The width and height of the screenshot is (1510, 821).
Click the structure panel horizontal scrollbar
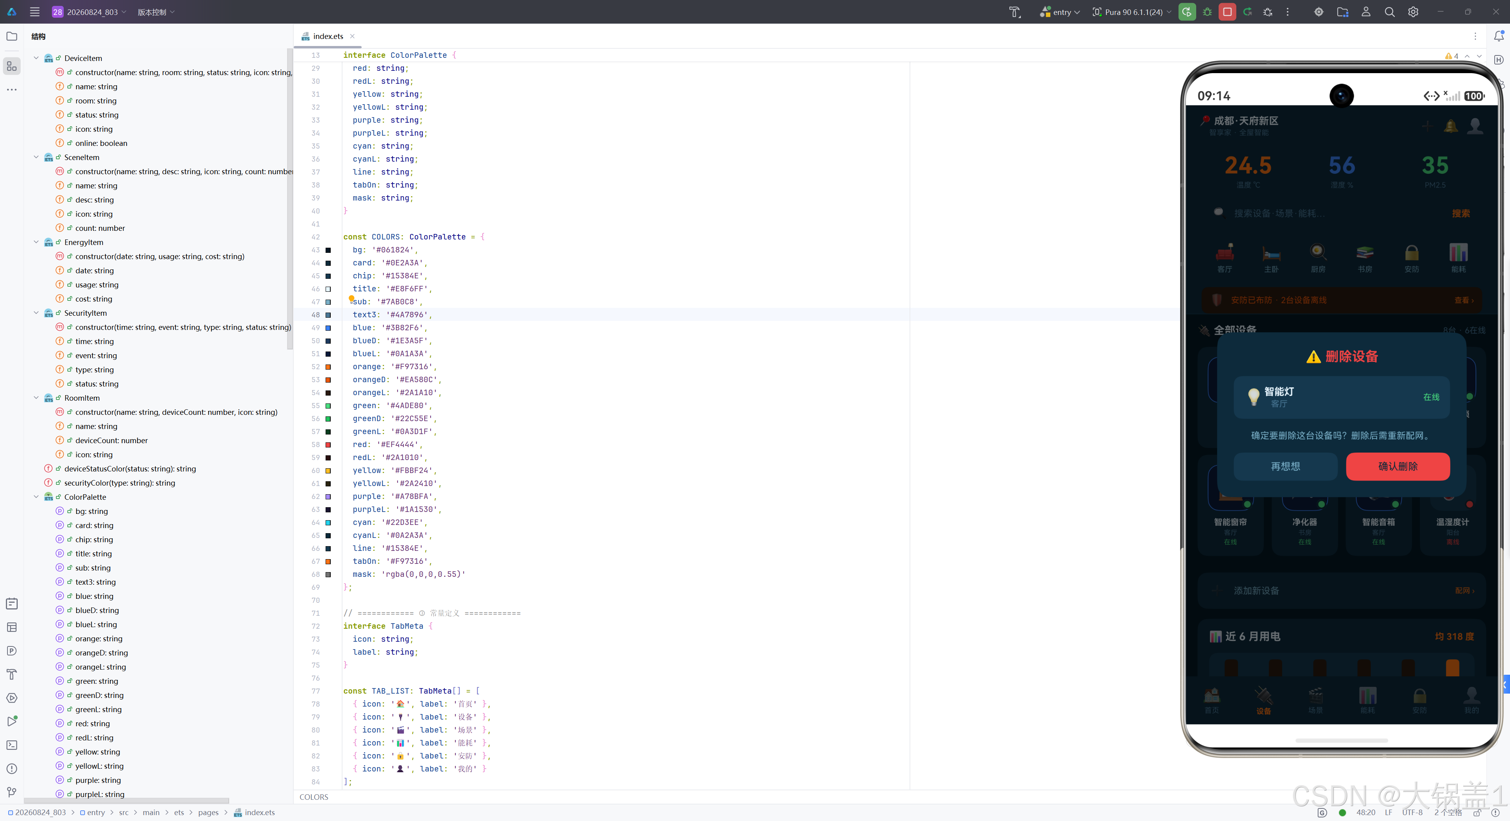(x=127, y=801)
